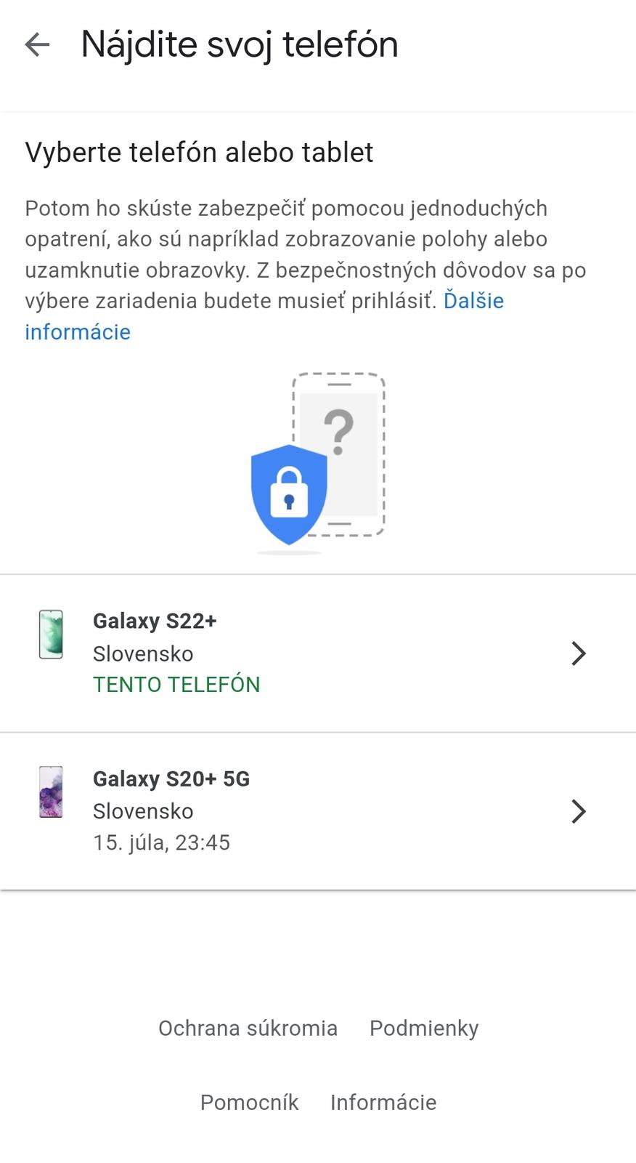The height and width of the screenshot is (1163, 636).
Task: Open the "Podmienky" footer link
Action: point(424,1028)
